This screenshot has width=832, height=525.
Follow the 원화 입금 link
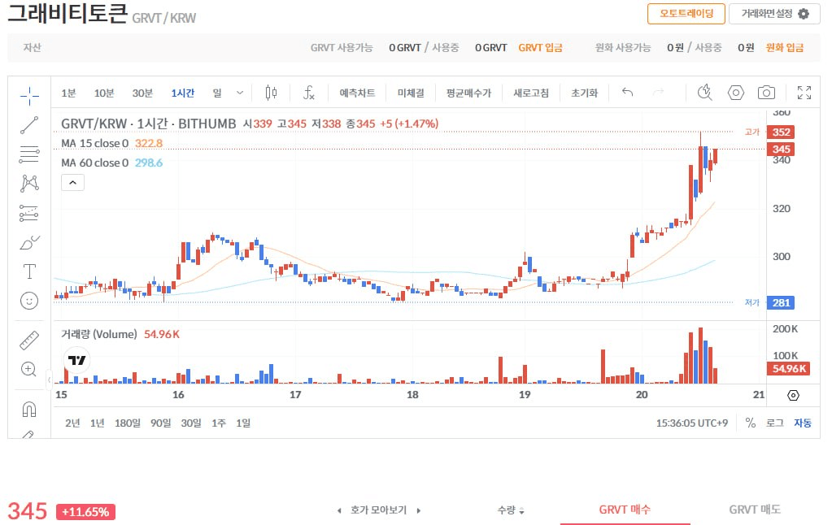[784, 48]
